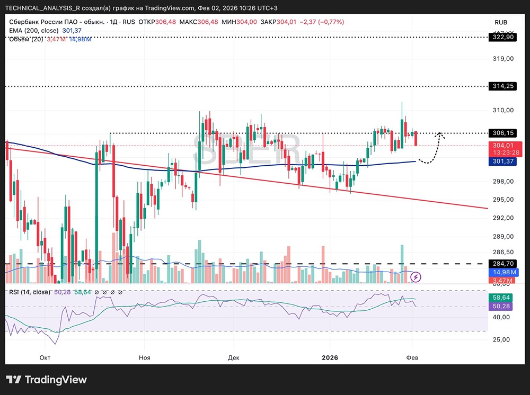Click the 14,98M volume average label

pos(505,272)
